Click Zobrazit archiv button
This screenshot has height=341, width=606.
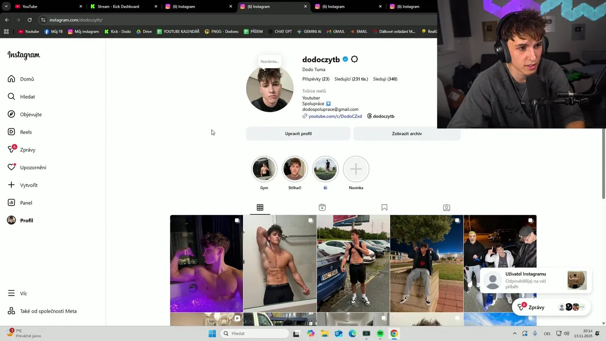click(407, 134)
